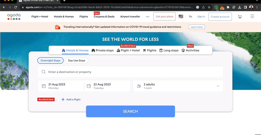Reload the page
261x135 pixels.
click(x=15, y=7)
